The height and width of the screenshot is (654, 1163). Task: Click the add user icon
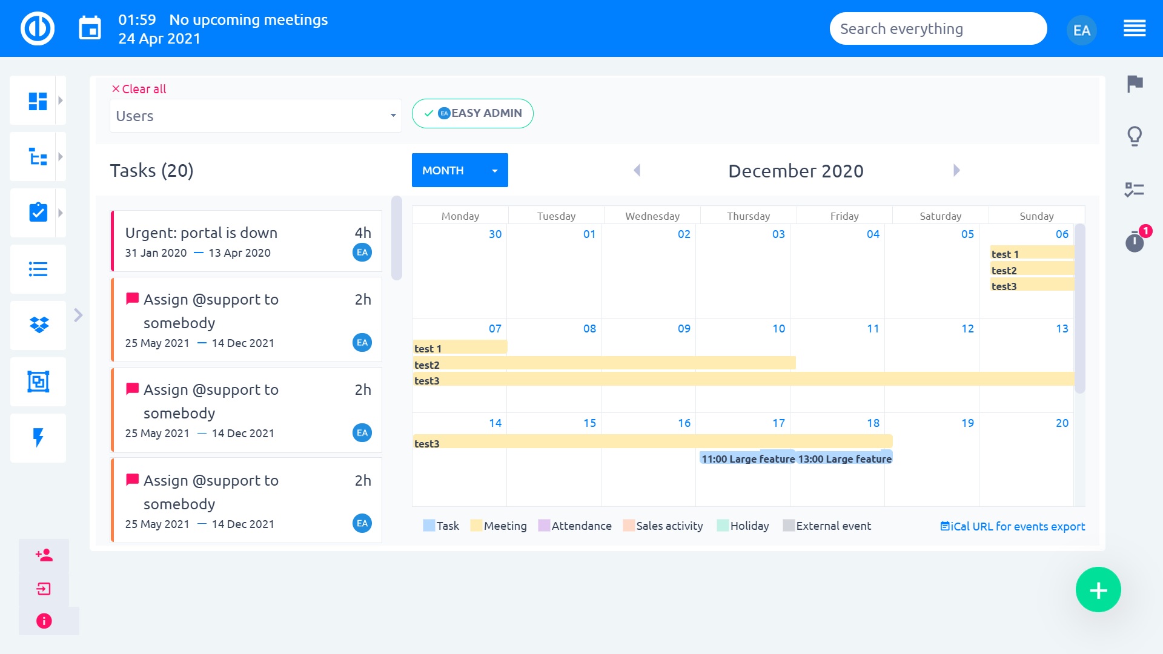[44, 555]
